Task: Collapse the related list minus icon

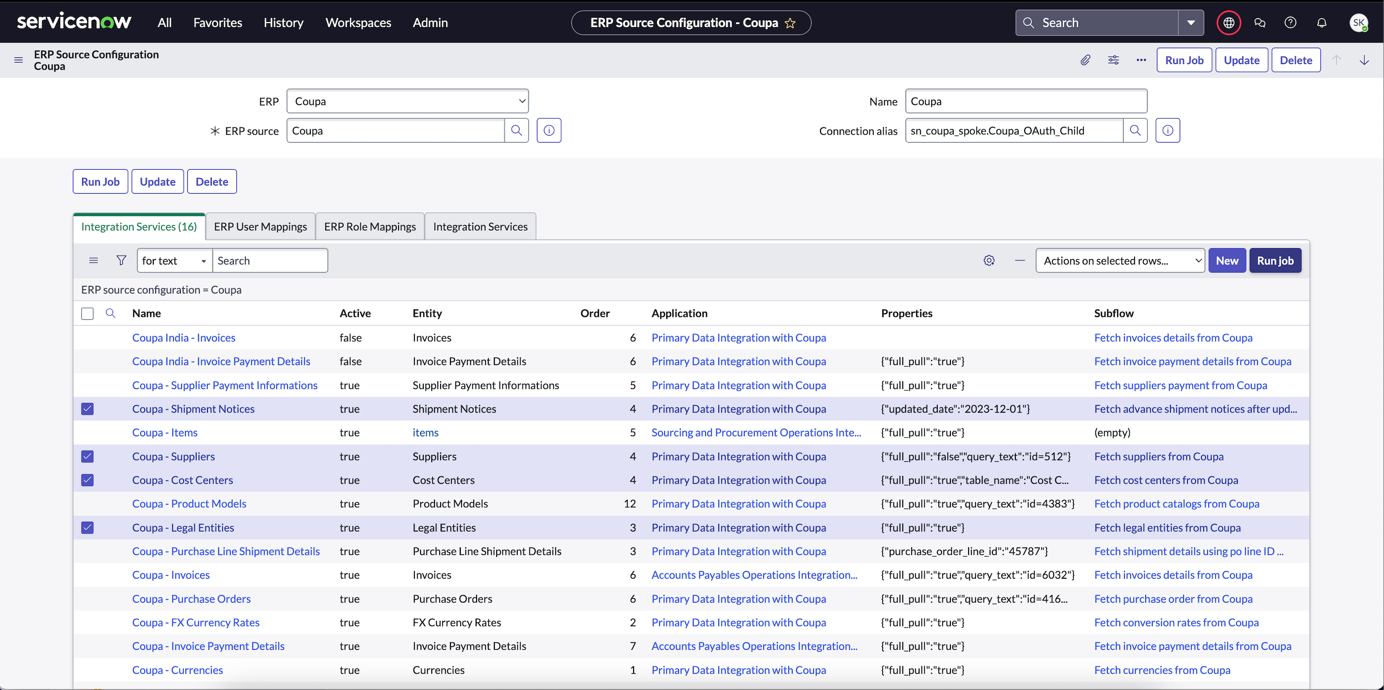Action: tap(1020, 261)
